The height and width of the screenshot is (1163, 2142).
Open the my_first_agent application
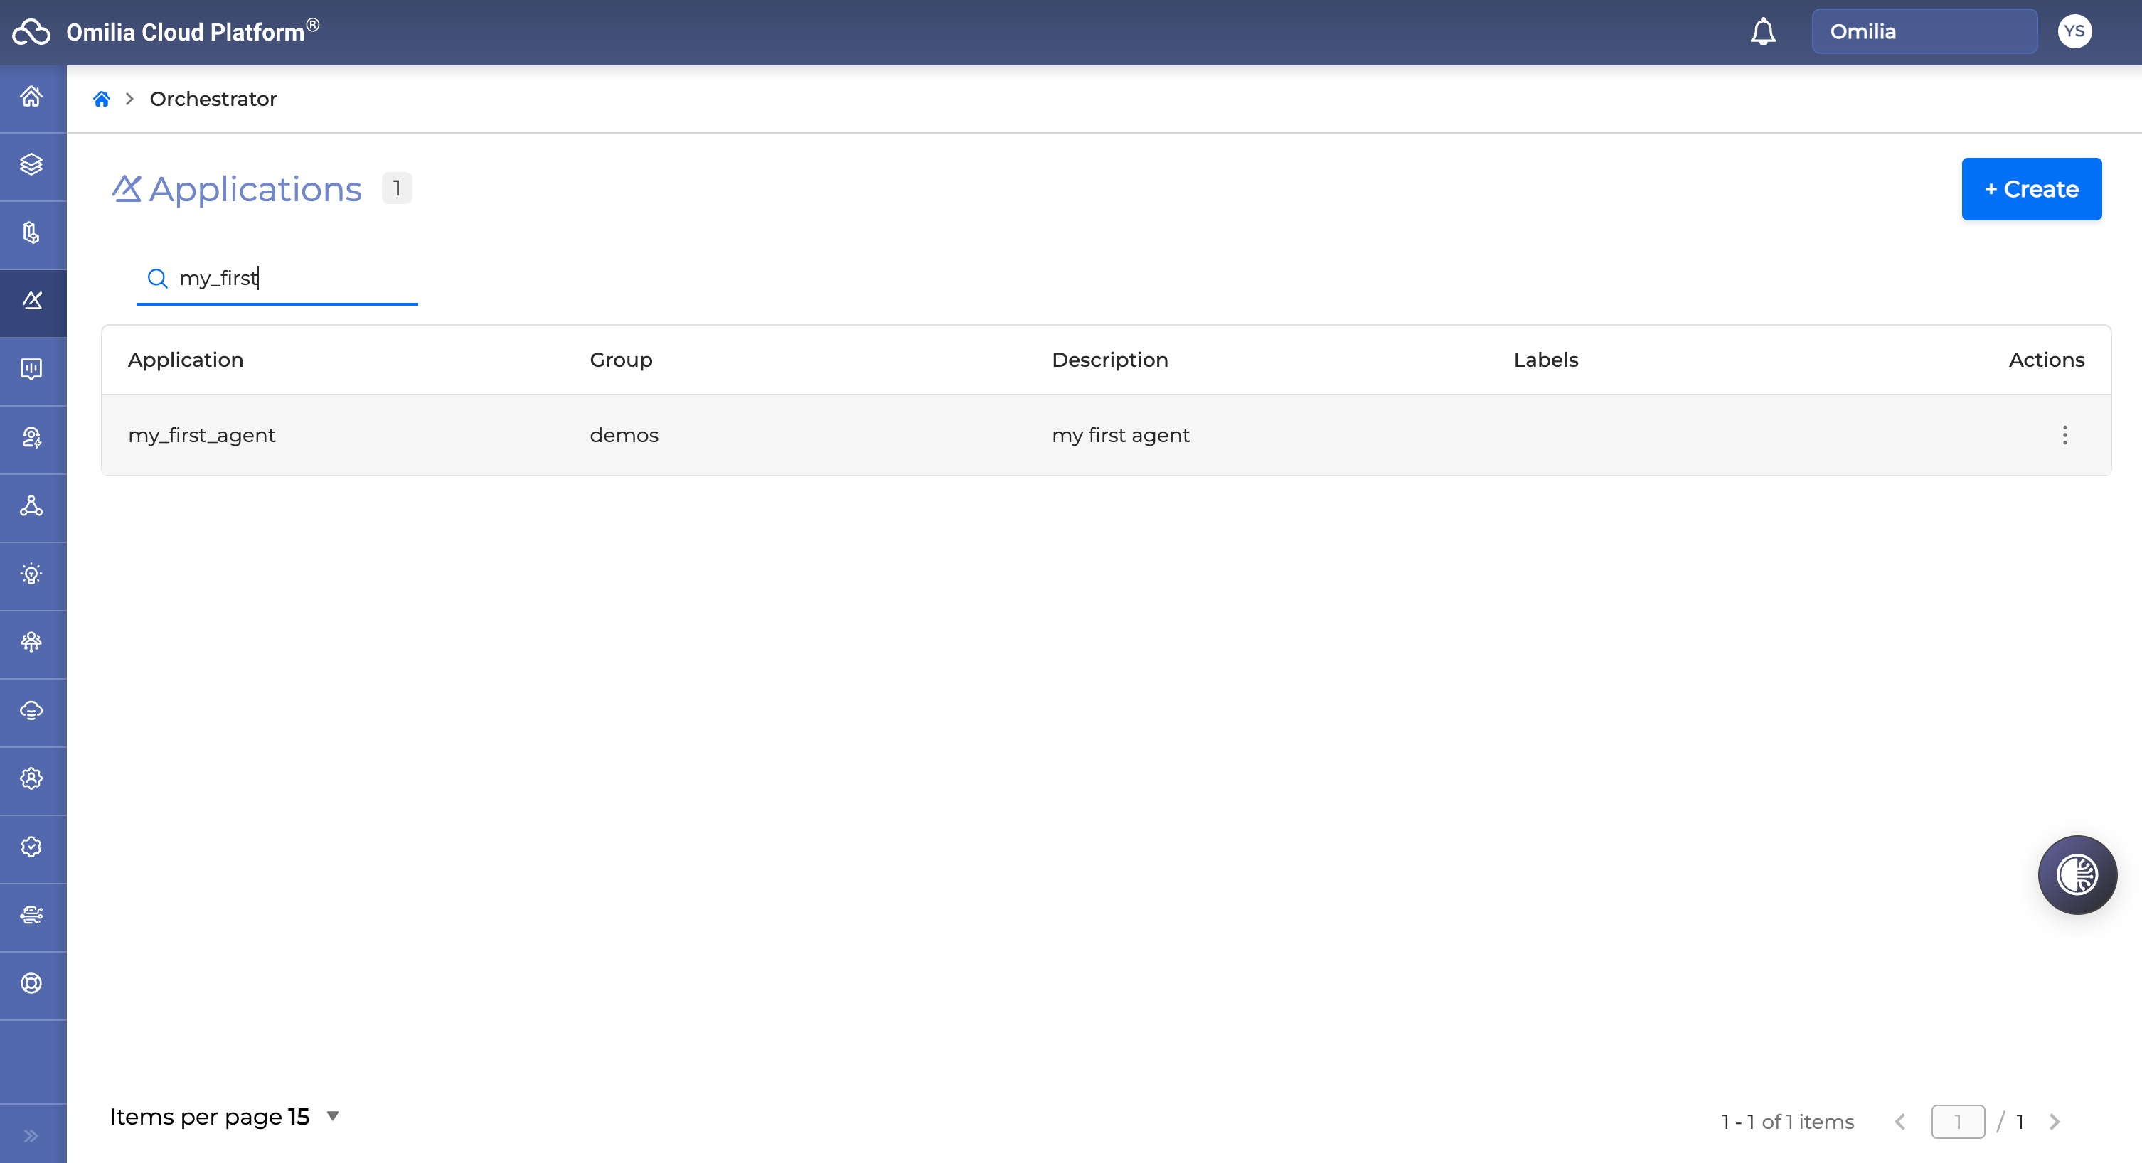click(201, 435)
